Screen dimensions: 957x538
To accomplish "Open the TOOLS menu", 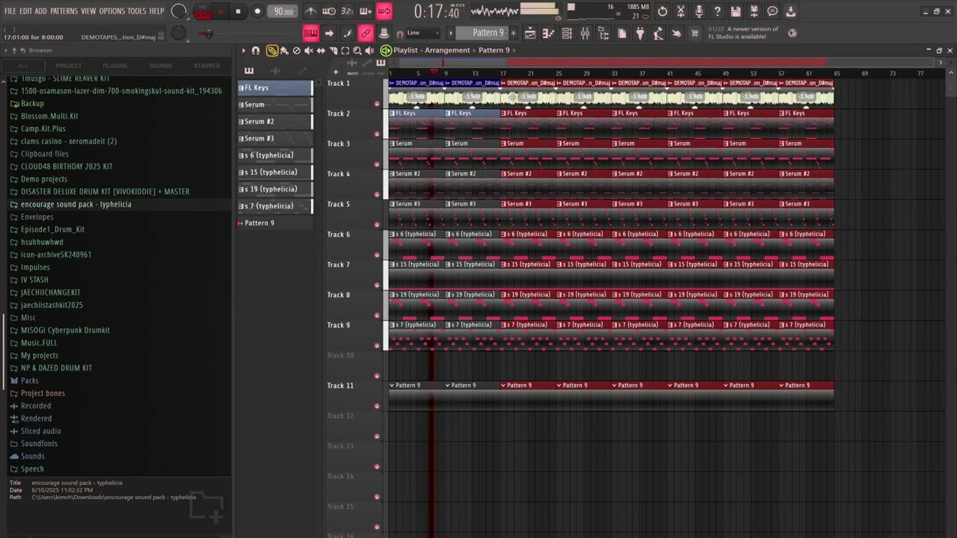I will click(136, 11).
